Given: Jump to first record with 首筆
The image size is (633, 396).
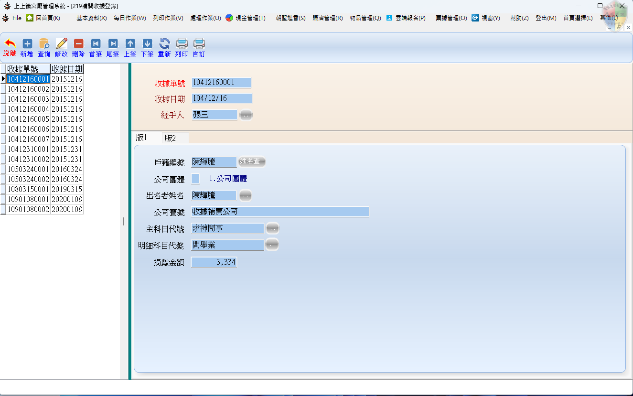Looking at the screenshot, I should [96, 44].
